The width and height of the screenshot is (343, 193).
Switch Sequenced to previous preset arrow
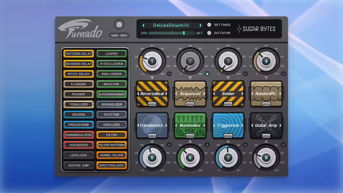point(176,94)
